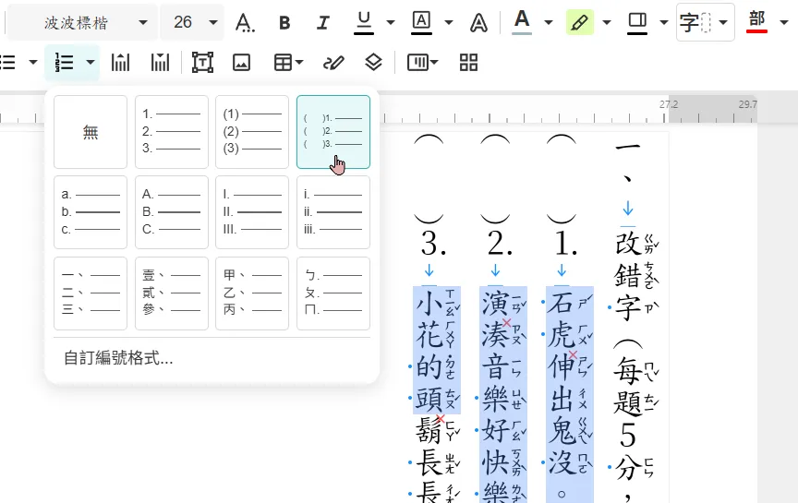Select a. b. c. numbering format
The width and height of the screenshot is (798, 503).
[91, 212]
